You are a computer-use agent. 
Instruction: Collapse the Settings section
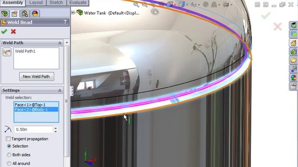pyautogui.click(x=60, y=90)
